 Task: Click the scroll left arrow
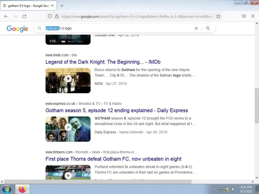(2, 182)
